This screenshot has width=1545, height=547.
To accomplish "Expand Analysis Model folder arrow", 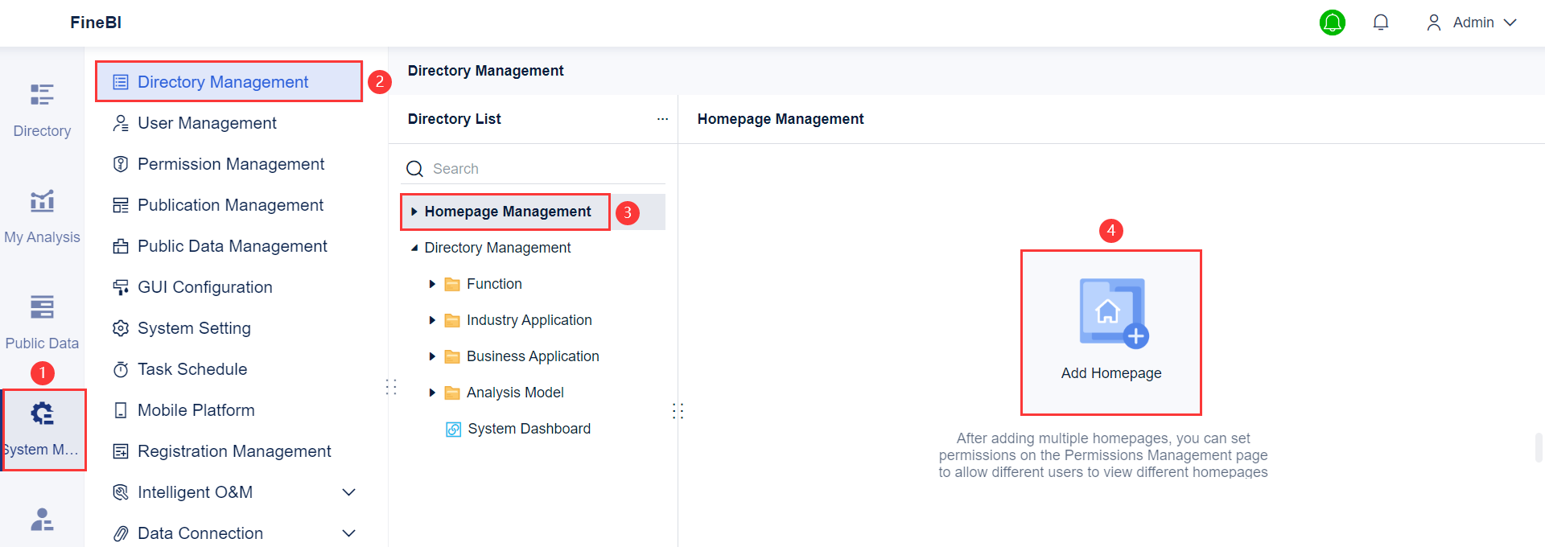I will pyautogui.click(x=432, y=393).
